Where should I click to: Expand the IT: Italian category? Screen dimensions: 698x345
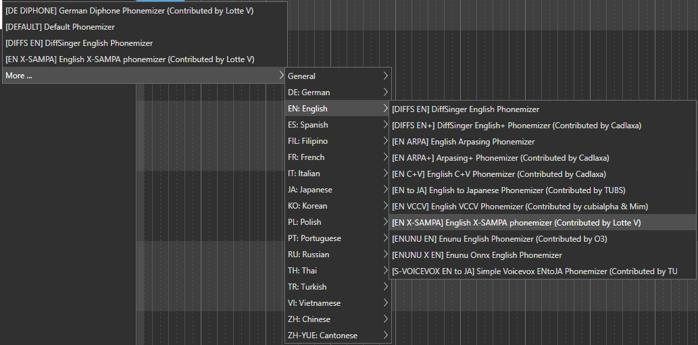point(338,174)
